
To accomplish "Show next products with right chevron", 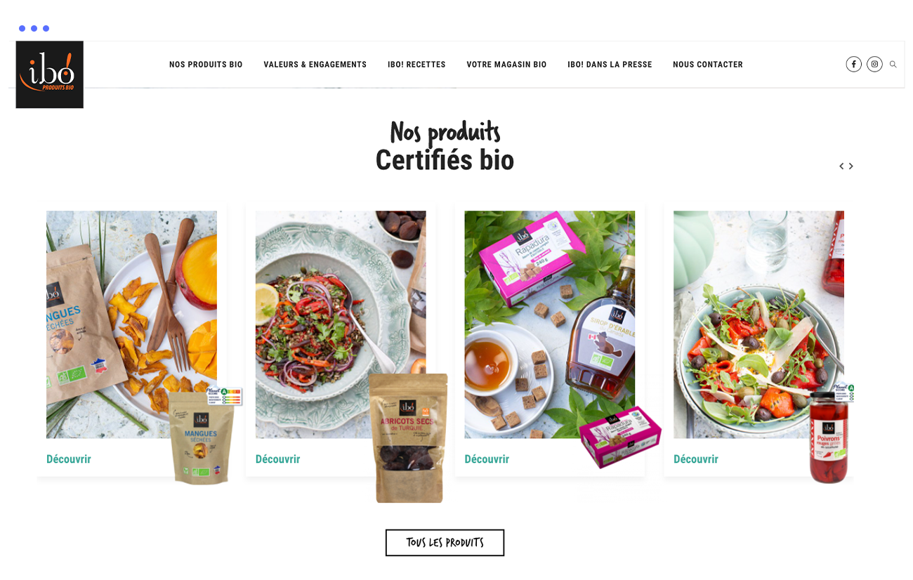I will [x=851, y=166].
